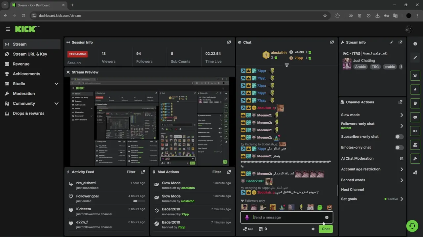Reload the page in Chrome

[23, 15]
